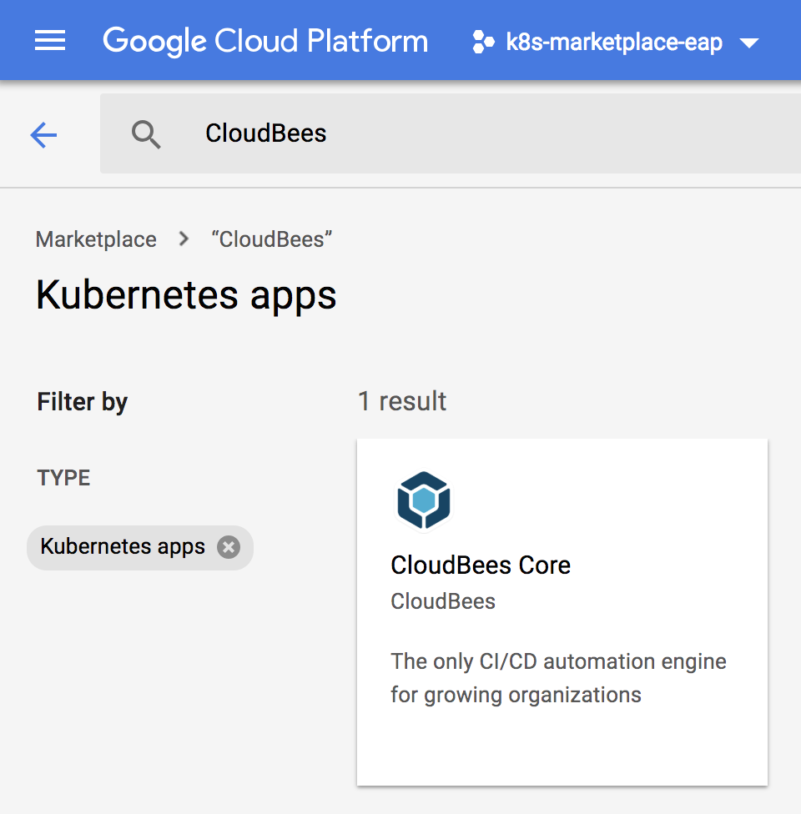The image size is (801, 814).
Task: Expand the project dropdown arrow
Action: 749,43
